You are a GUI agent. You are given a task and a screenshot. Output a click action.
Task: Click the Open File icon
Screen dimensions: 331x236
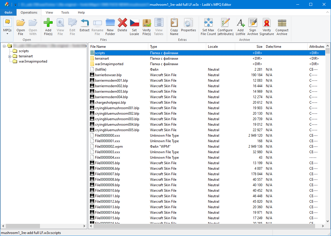pyautogui.click(x=21, y=23)
